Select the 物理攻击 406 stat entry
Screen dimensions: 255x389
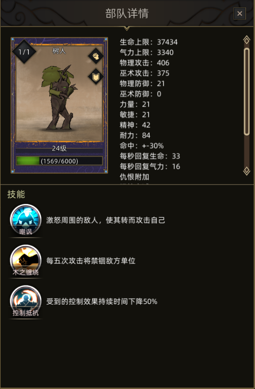click(x=145, y=63)
